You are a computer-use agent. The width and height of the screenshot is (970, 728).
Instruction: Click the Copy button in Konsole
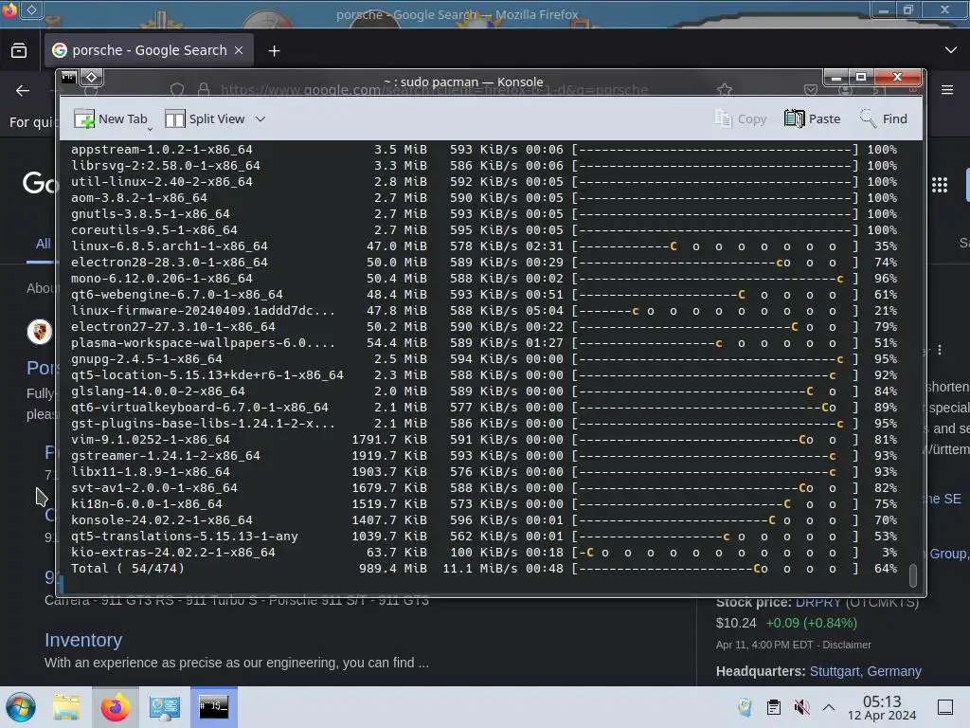tap(741, 118)
